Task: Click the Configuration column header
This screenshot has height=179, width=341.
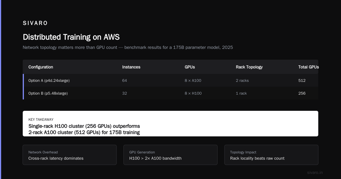Action: [x=41, y=67]
